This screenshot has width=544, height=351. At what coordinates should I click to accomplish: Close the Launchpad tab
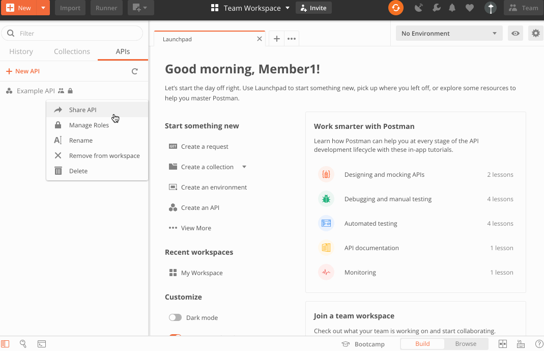[x=260, y=39]
